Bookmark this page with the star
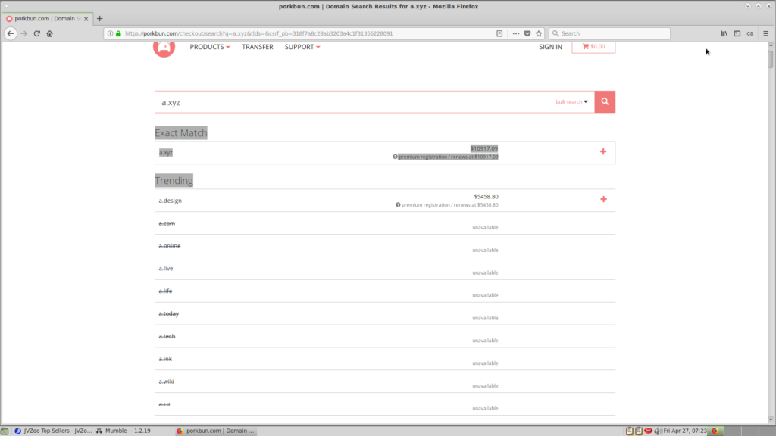This screenshot has width=776, height=436. coord(539,33)
